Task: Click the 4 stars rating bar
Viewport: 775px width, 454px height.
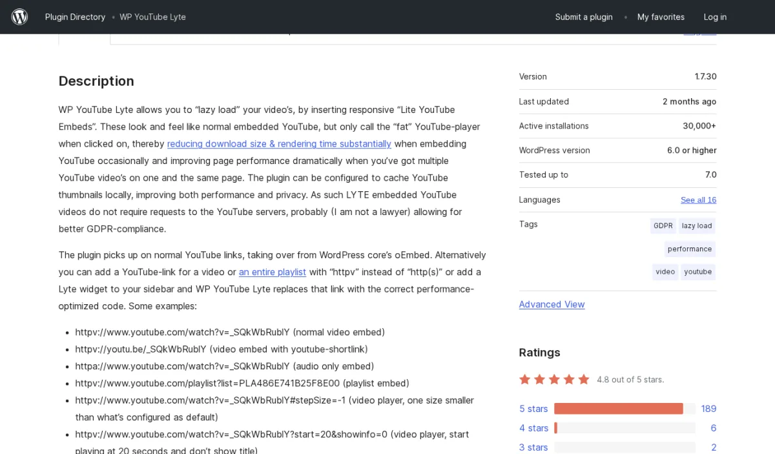Action: 625,428
